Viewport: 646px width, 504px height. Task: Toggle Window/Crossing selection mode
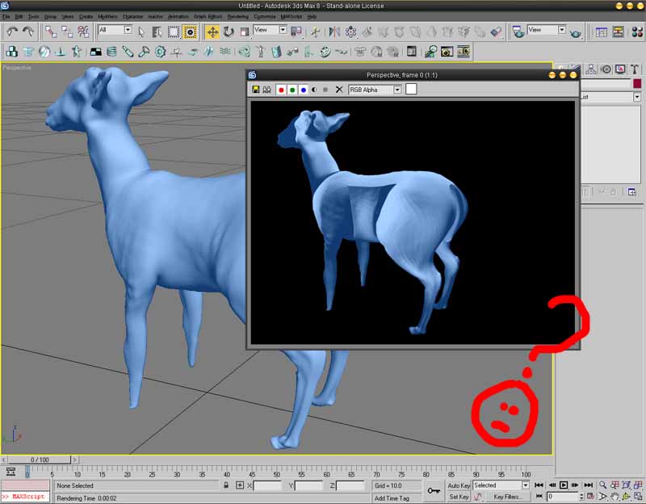(190, 31)
